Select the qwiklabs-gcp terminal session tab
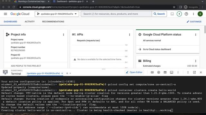Image resolution: width=206 pixels, height=115 pixels. [43, 73]
